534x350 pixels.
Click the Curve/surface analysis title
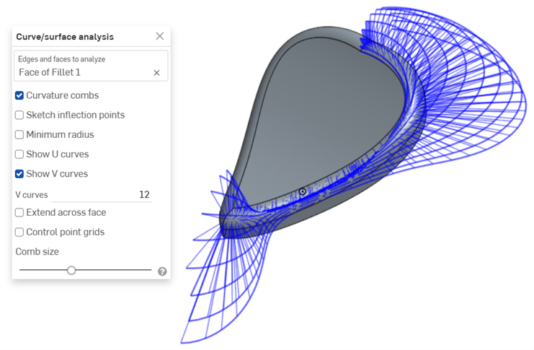coord(65,37)
